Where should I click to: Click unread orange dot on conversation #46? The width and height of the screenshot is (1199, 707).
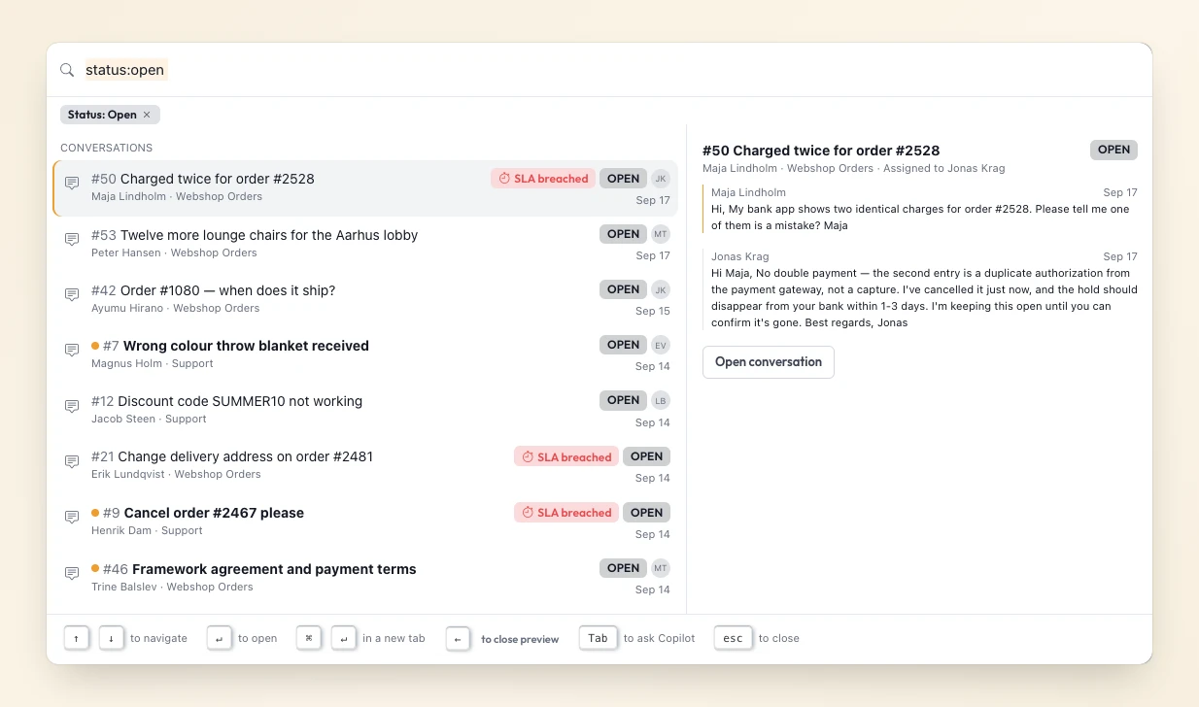[x=95, y=569]
